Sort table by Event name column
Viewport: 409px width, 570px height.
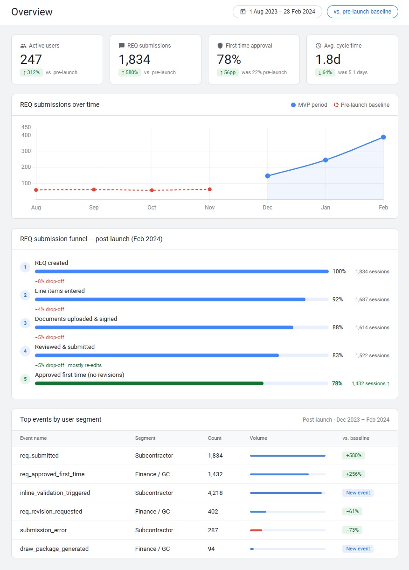tap(33, 438)
